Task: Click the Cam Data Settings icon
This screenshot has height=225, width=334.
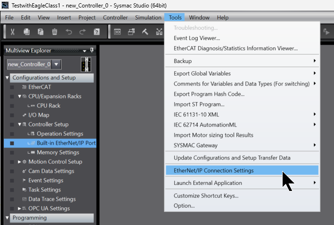Action: (x=24, y=171)
